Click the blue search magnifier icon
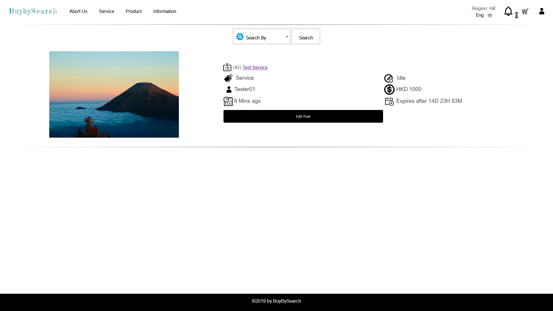Viewport: 553px width, 311px height. coord(240,37)
